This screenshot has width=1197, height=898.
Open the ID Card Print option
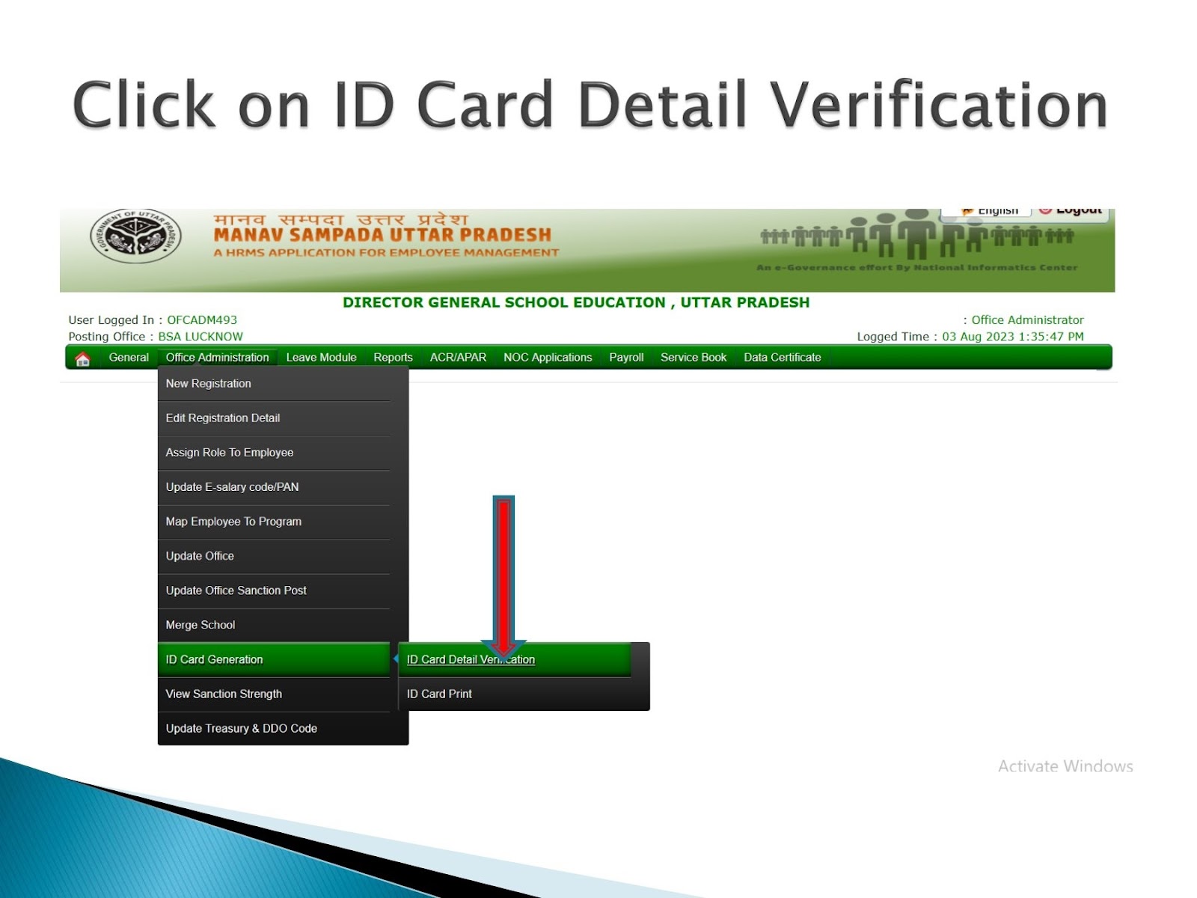pyautogui.click(x=515, y=694)
